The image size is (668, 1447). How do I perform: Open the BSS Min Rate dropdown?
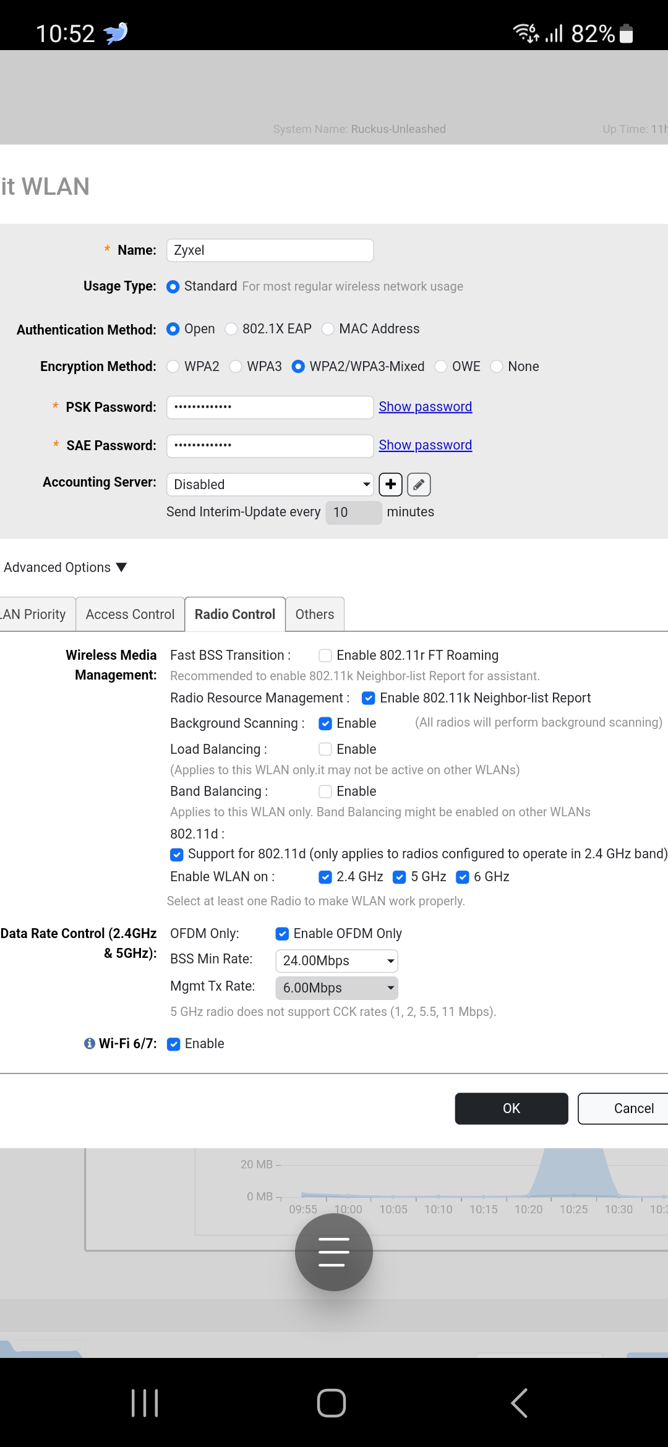coord(336,961)
